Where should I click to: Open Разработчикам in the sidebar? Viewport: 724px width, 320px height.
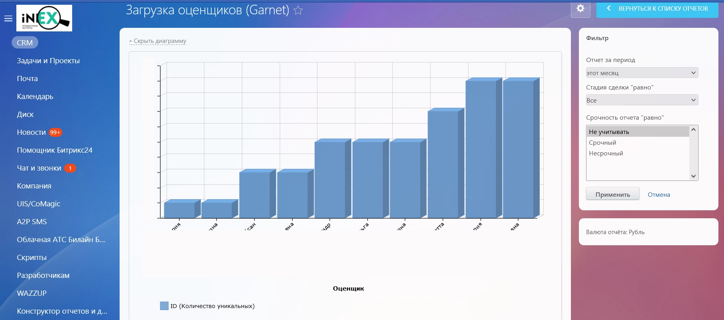click(43, 275)
